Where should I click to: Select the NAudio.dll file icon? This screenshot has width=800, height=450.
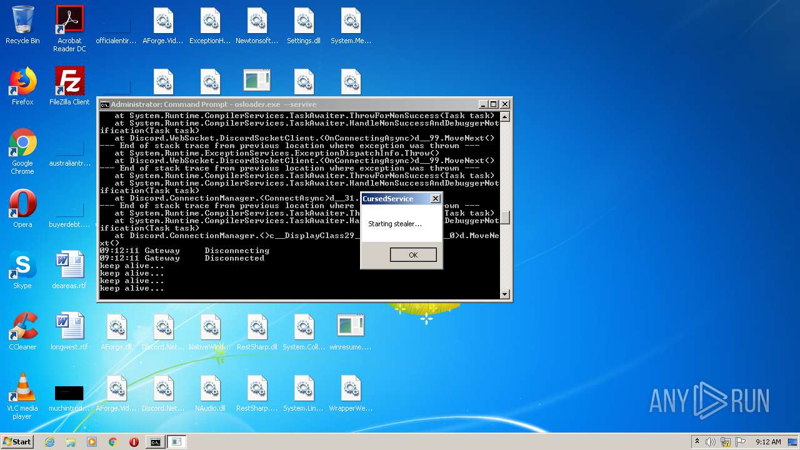pyautogui.click(x=210, y=393)
